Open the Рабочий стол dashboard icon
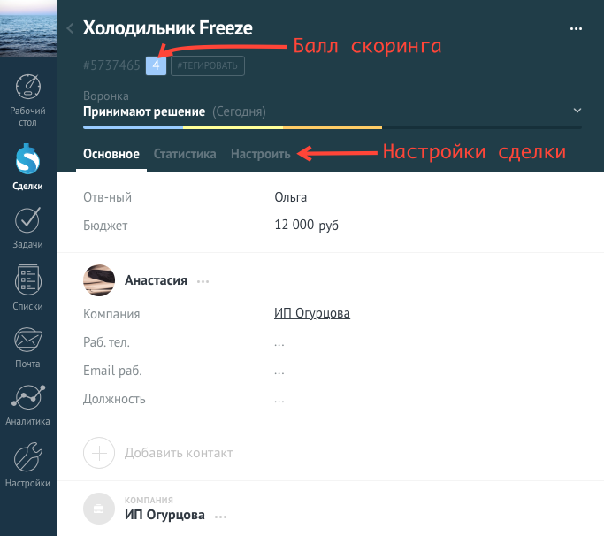604x536 pixels. [27, 87]
